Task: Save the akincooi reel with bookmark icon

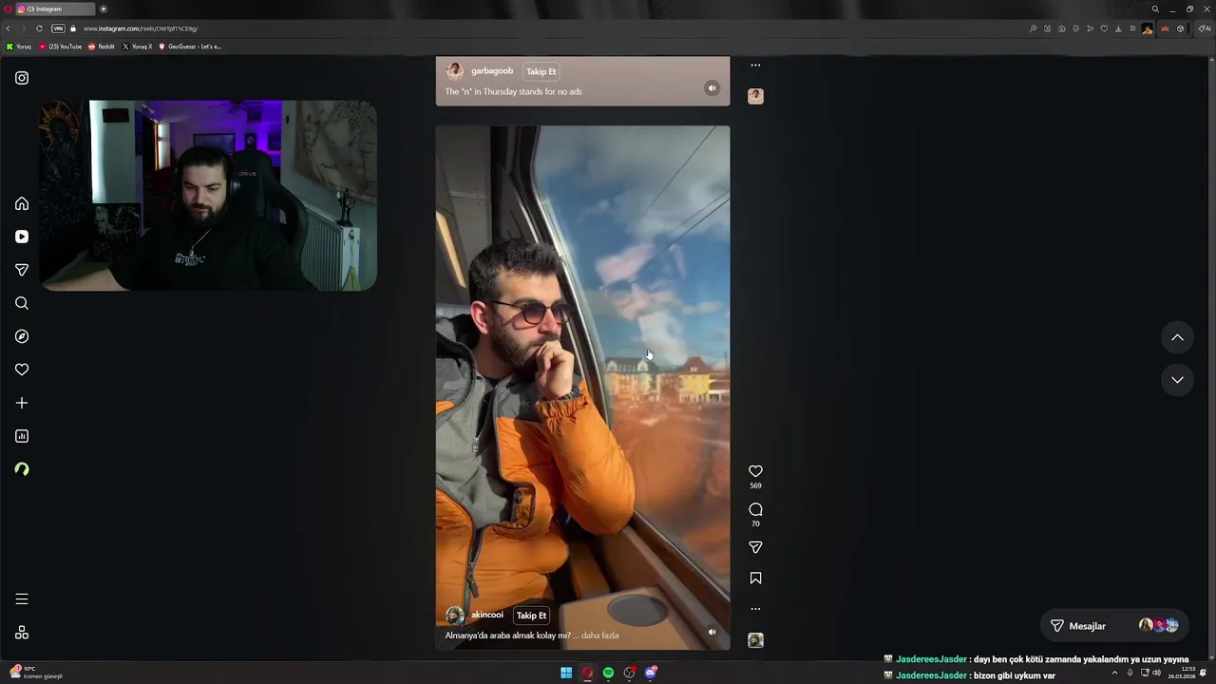Action: click(x=755, y=578)
